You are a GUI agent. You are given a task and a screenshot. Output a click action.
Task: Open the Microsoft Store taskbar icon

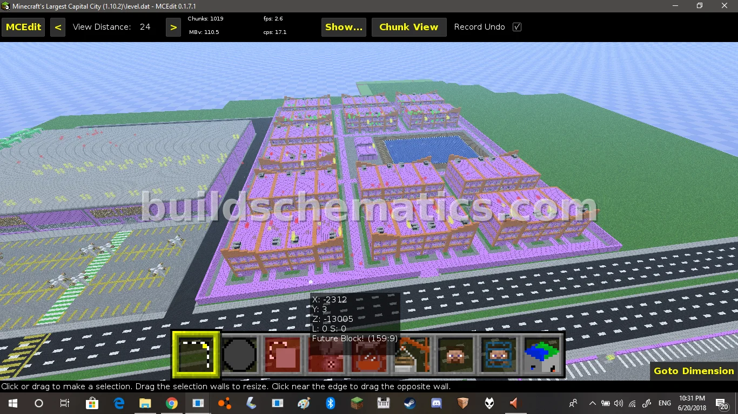[x=92, y=403]
